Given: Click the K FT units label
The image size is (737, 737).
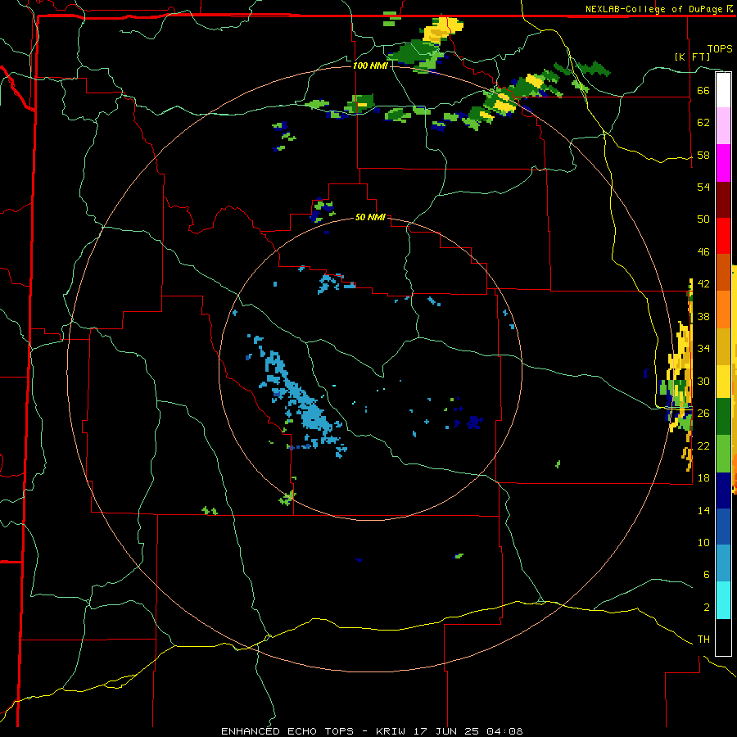Looking at the screenshot, I should pos(693,57).
